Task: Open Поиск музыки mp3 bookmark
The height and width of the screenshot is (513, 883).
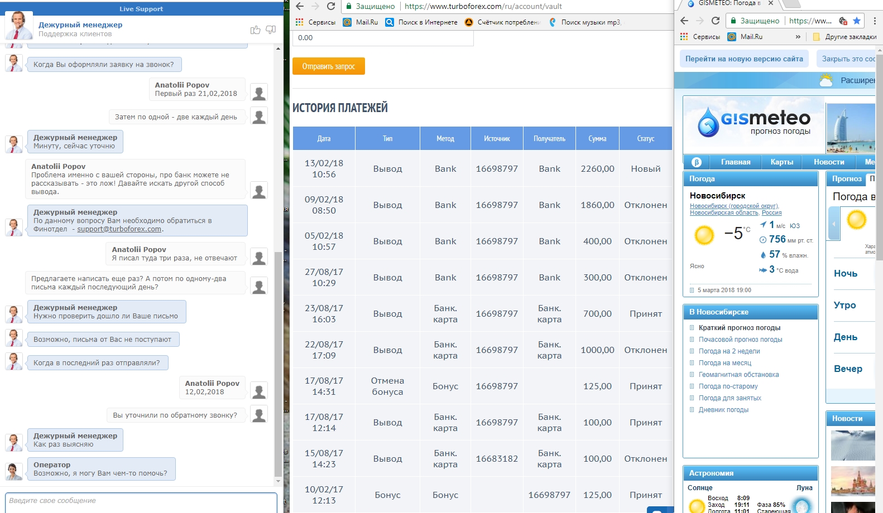Action: coord(585,22)
